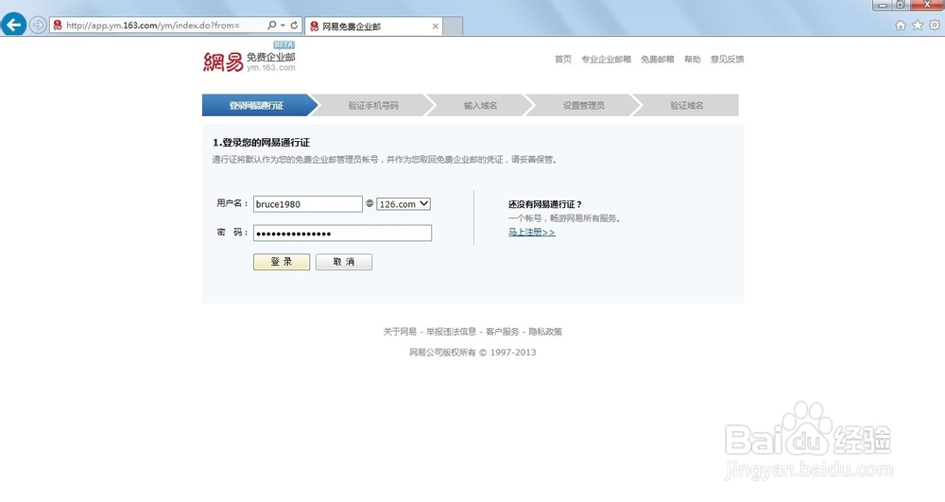Close the 网易免费企业邮 browser tab

coord(435,26)
